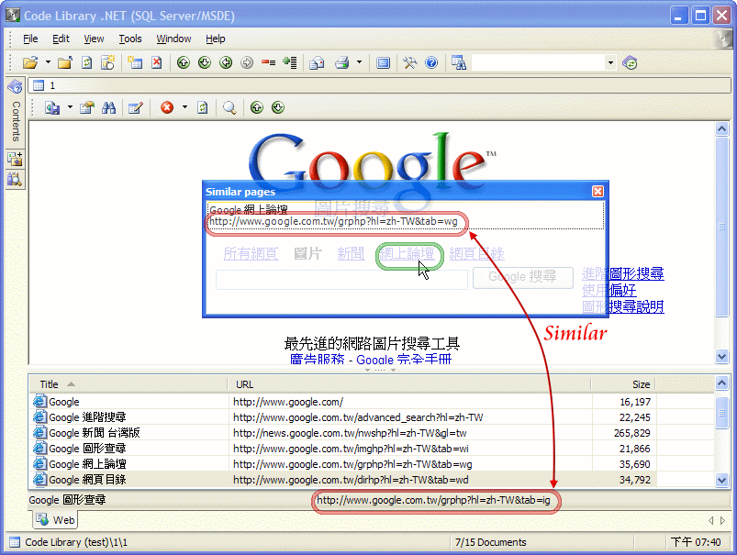This screenshot has height=555, width=737.
Task: Click the http://www.google.com/ URL cell
Action: [x=288, y=402]
